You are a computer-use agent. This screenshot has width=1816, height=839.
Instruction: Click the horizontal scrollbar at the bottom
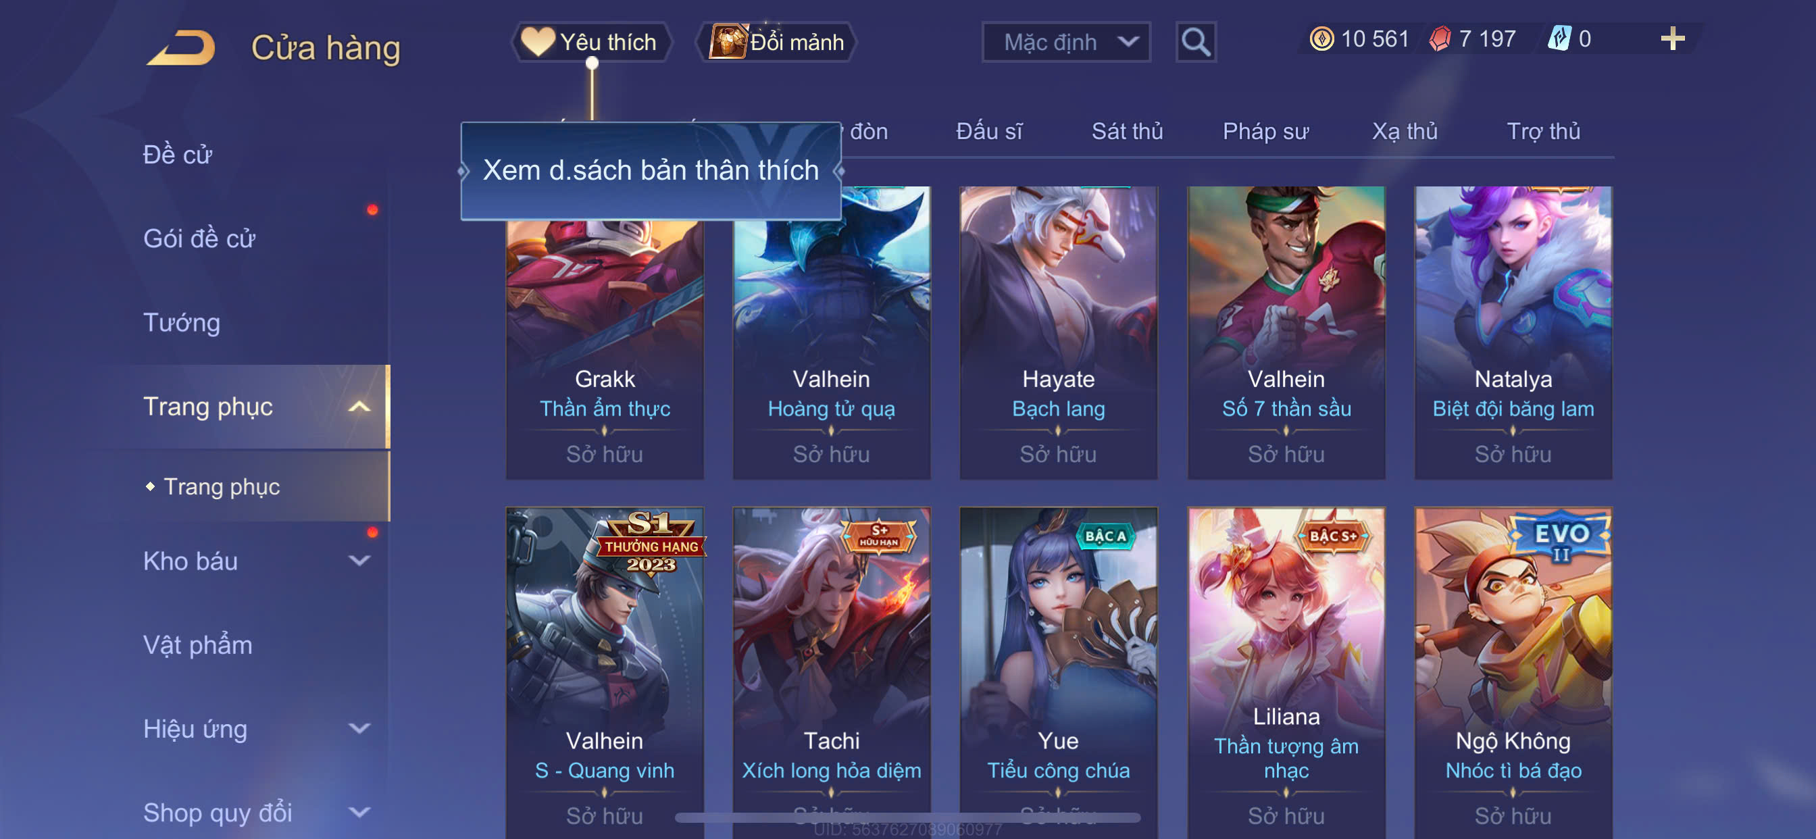point(907,817)
